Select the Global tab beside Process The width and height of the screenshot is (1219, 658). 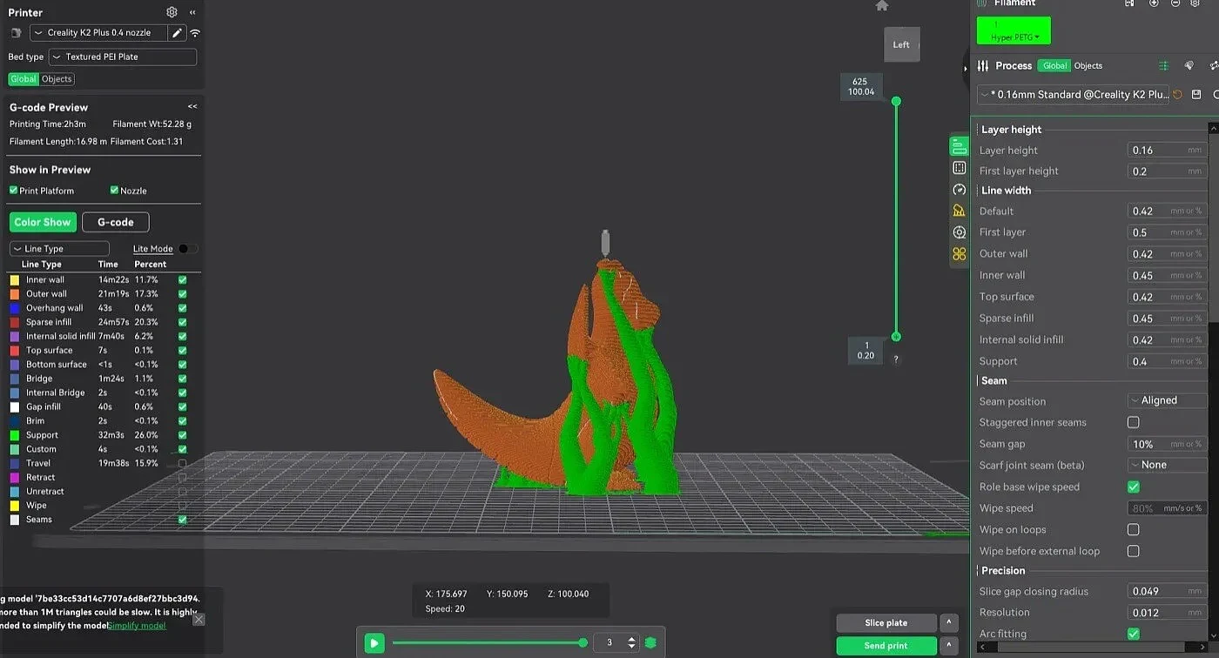[x=1054, y=65]
